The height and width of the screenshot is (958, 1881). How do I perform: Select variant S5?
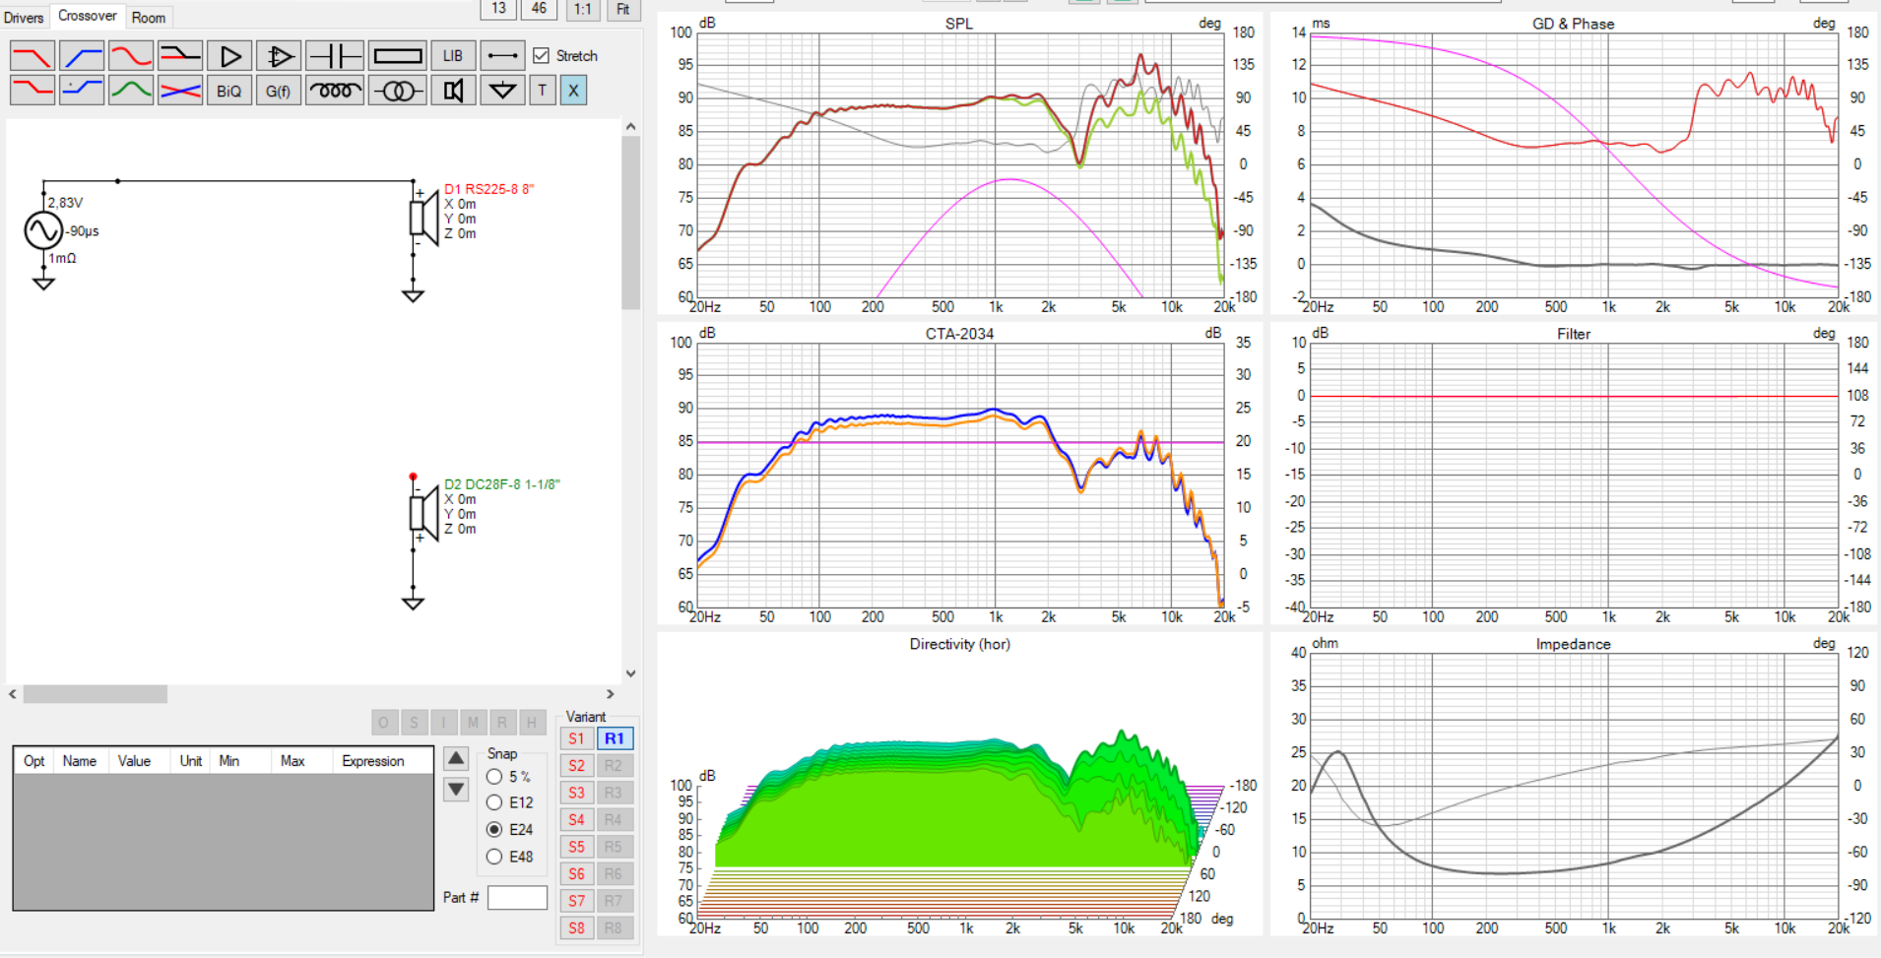[x=576, y=847]
